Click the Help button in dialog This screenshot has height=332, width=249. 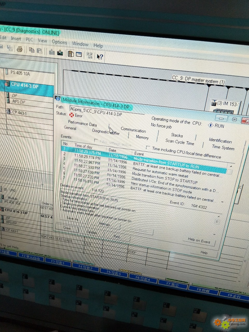(x=204, y=252)
